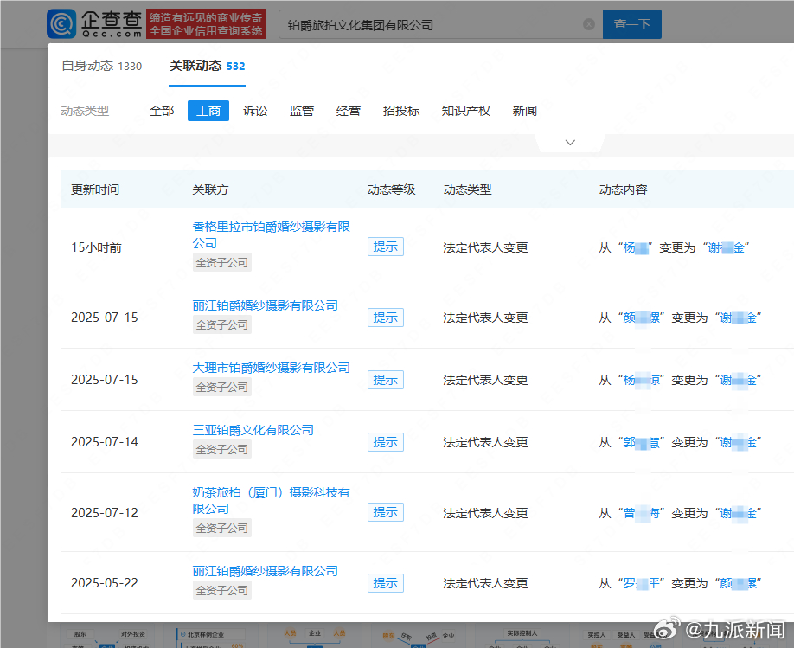Select the 全部 dynamic type filter
Screen dimensions: 794x648
[162, 111]
